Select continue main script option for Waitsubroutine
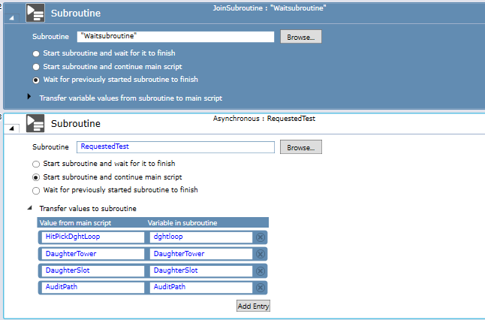The image size is (485, 320). (x=36, y=67)
